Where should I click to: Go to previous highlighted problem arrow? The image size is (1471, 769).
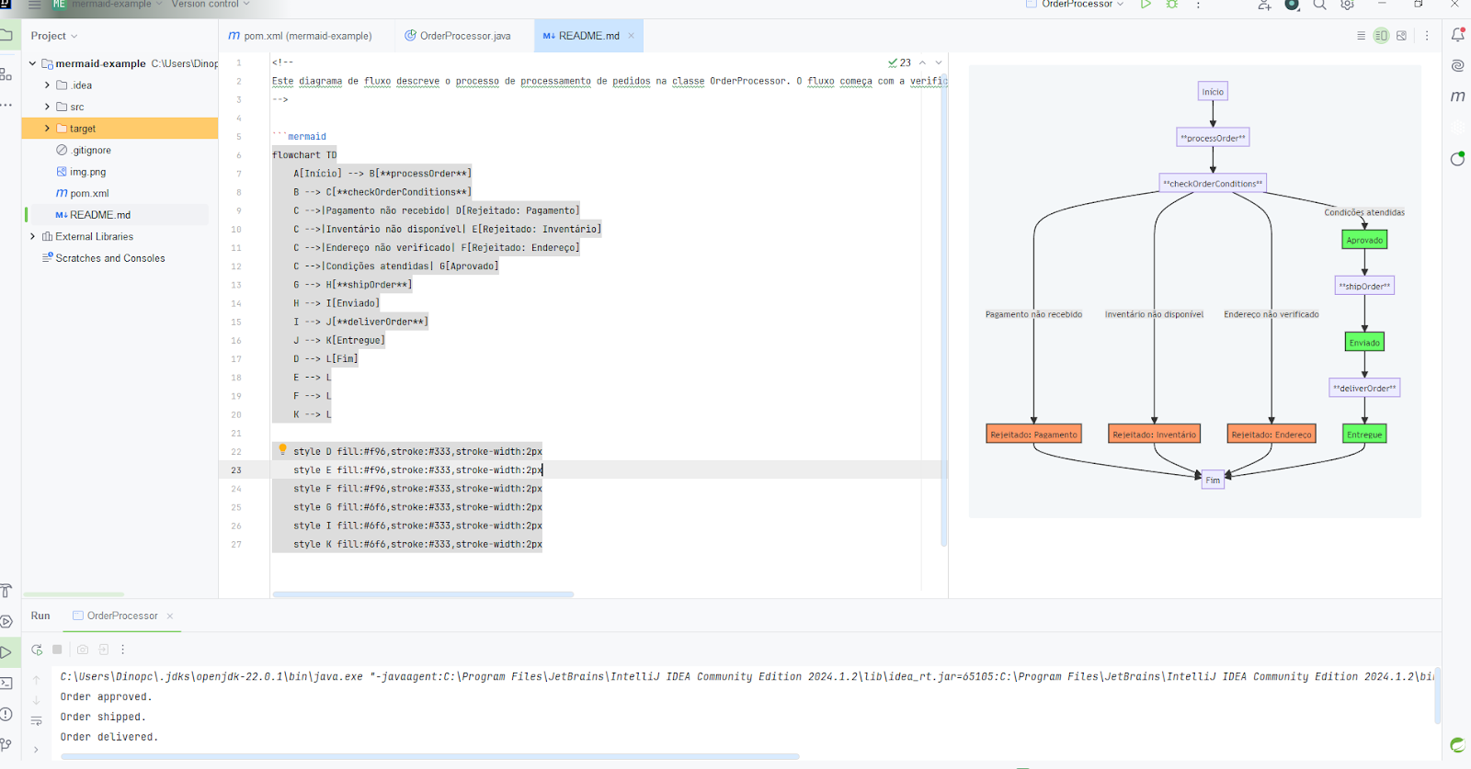tap(922, 62)
